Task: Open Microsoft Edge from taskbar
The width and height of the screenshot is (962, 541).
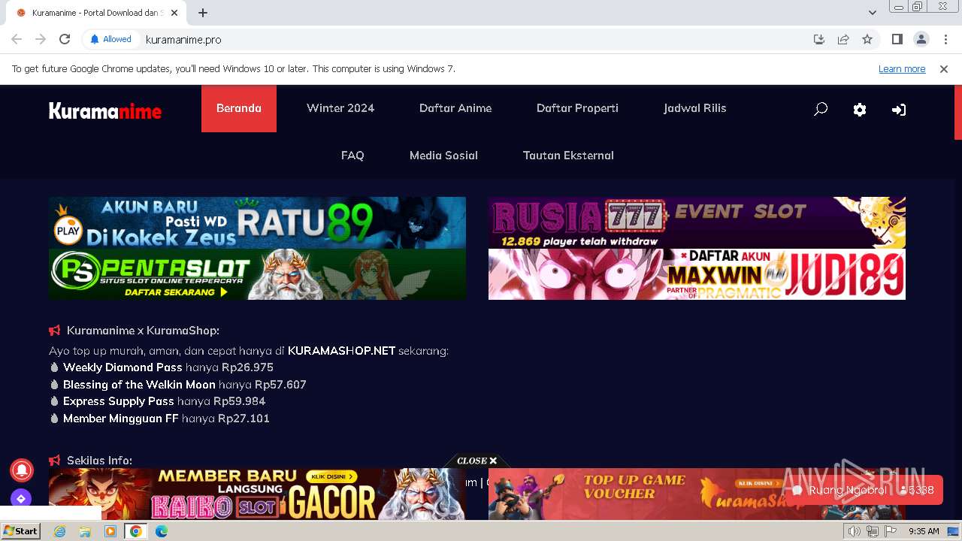Action: tap(162, 531)
